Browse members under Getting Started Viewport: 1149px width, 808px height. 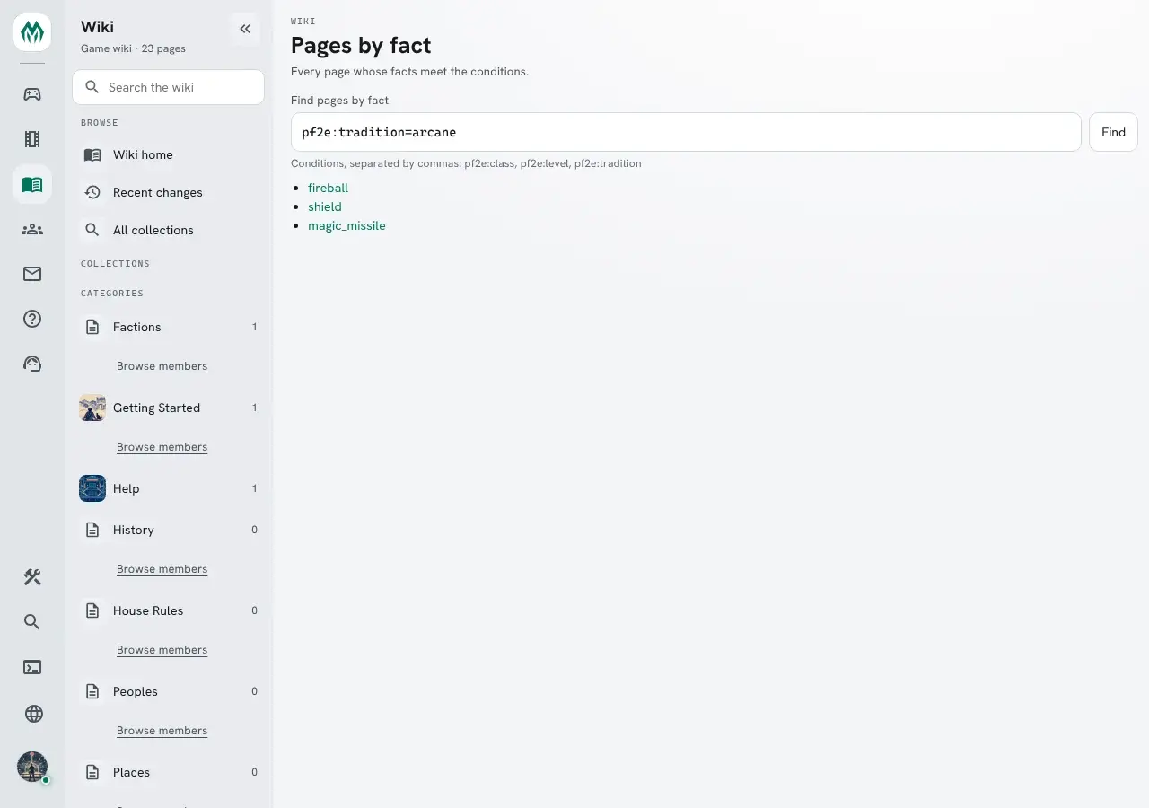[x=162, y=447]
